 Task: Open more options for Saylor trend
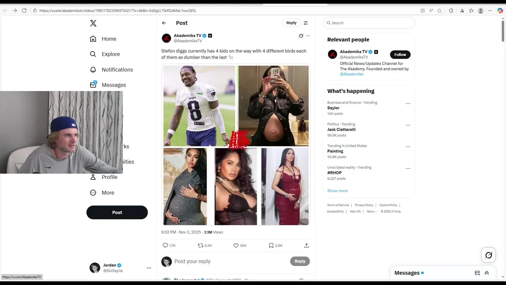408,104
